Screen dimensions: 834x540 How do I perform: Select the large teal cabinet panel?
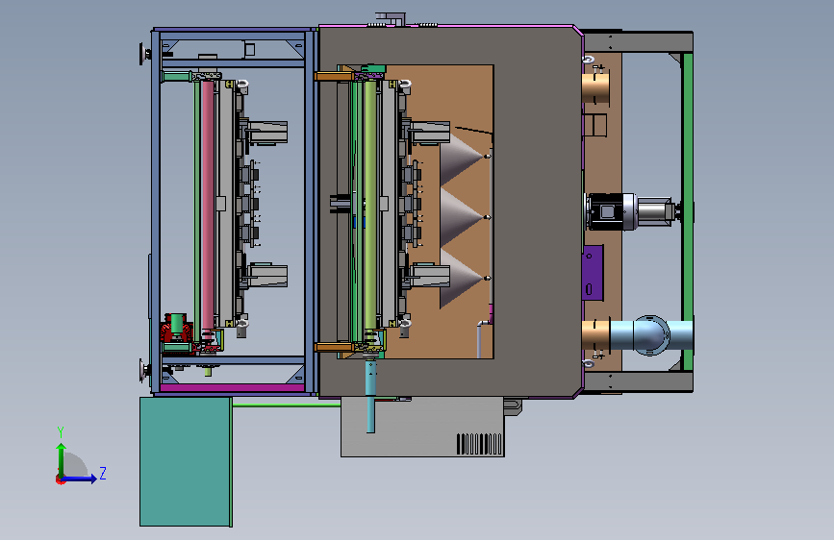(186, 461)
